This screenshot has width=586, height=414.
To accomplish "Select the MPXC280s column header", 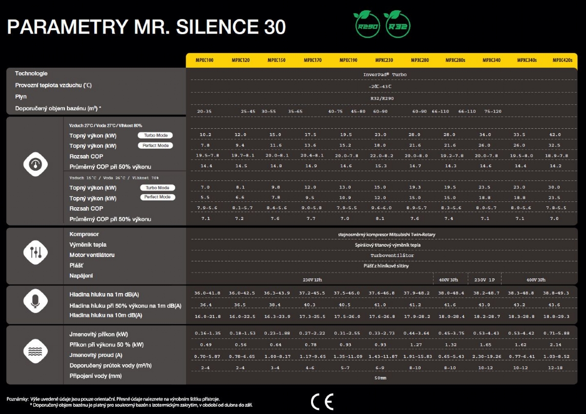I will 455,60.
